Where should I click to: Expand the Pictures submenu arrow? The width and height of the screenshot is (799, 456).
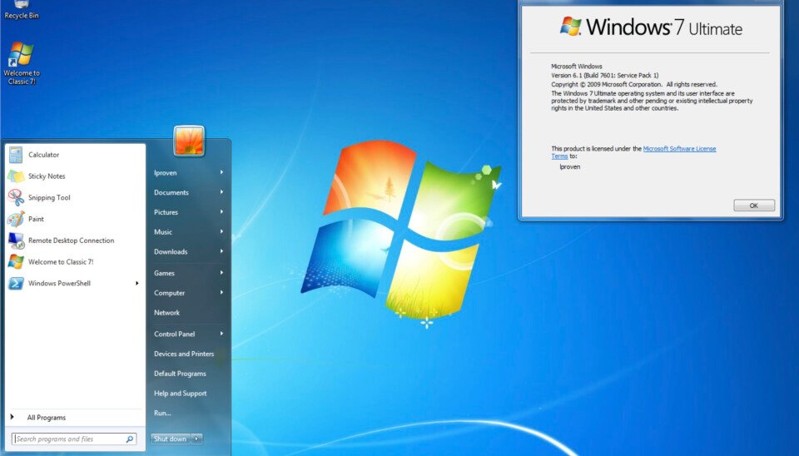221,211
